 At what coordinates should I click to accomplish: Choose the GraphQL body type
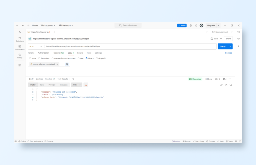click(x=101, y=58)
